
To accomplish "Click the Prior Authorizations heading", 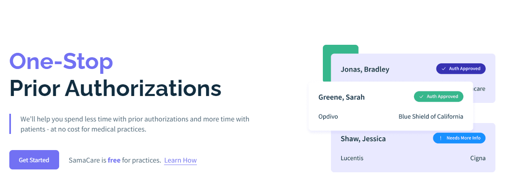I will pyautogui.click(x=115, y=88).
